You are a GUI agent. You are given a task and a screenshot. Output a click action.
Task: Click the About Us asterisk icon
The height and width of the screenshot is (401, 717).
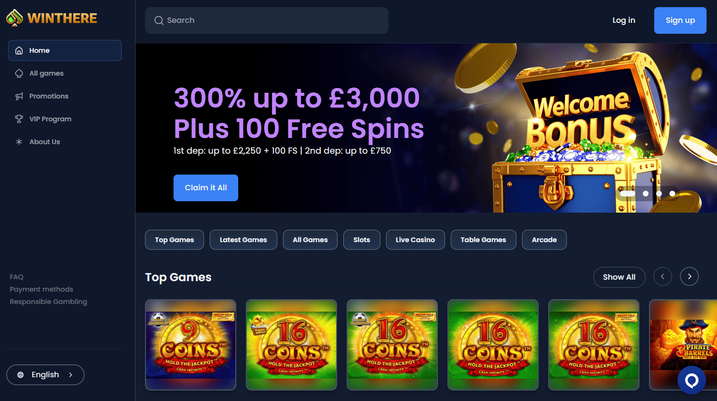click(x=19, y=142)
